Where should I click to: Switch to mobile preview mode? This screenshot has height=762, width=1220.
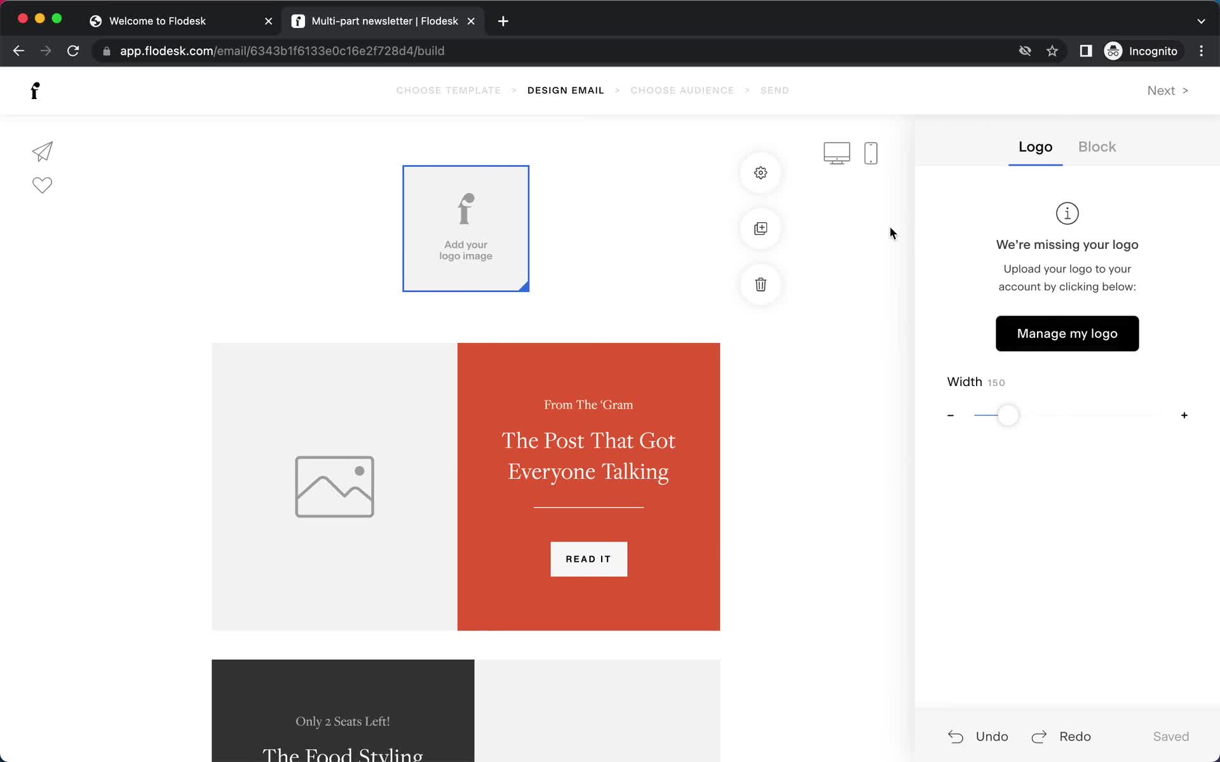click(x=870, y=152)
